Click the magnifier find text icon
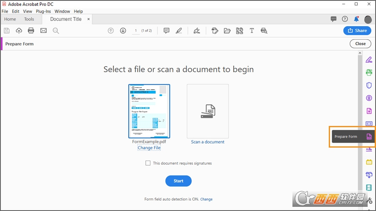Screen dimensions: 376x211 pyautogui.click(x=56, y=30)
